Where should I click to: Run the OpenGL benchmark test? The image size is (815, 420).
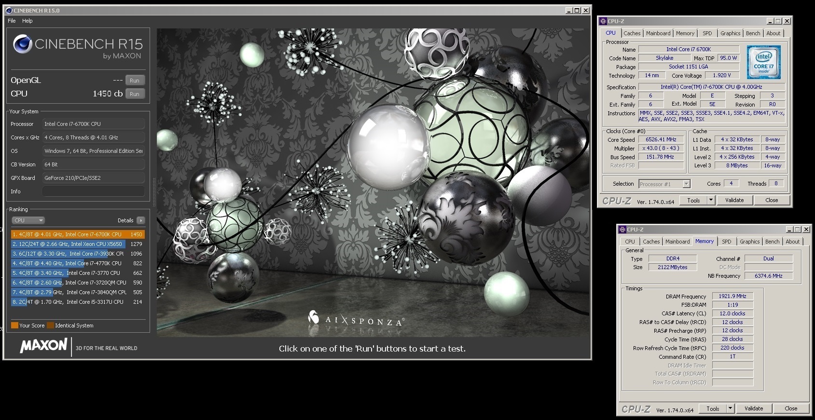[135, 81]
